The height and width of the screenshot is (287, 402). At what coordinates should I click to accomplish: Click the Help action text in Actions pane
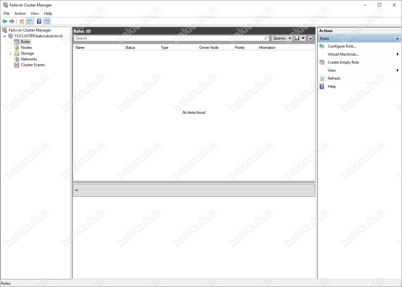332,86
